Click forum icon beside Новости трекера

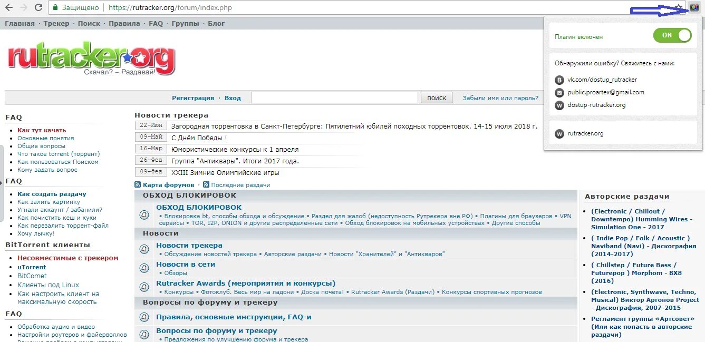(144, 249)
